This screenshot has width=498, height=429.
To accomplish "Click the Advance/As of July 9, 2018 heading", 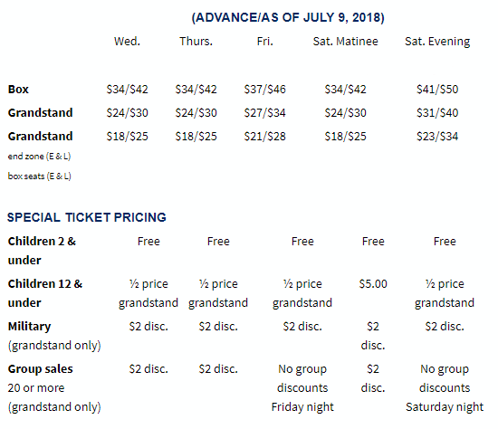I will (288, 17).
